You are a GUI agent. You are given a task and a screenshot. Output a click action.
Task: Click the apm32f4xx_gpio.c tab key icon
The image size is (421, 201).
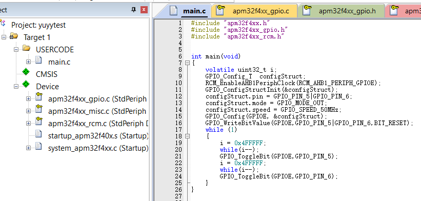(x=220, y=10)
